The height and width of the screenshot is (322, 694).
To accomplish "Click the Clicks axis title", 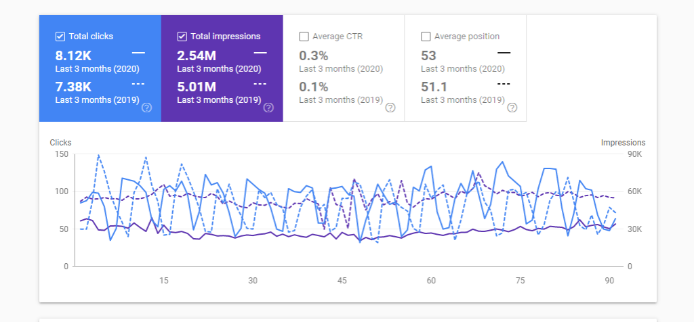I will coord(60,143).
